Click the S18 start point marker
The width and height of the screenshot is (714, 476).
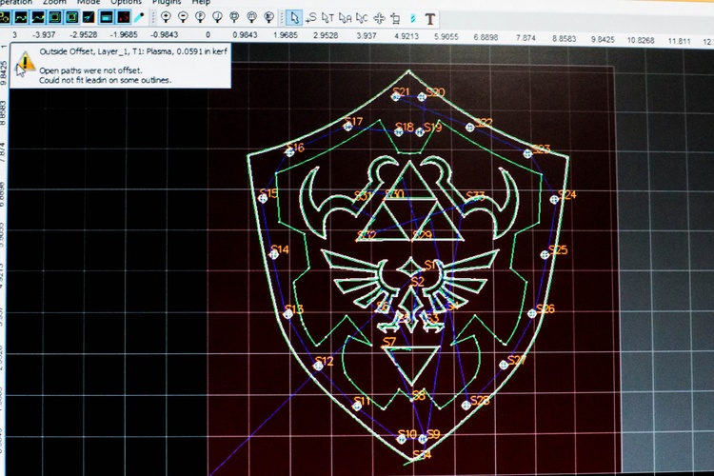click(x=399, y=132)
